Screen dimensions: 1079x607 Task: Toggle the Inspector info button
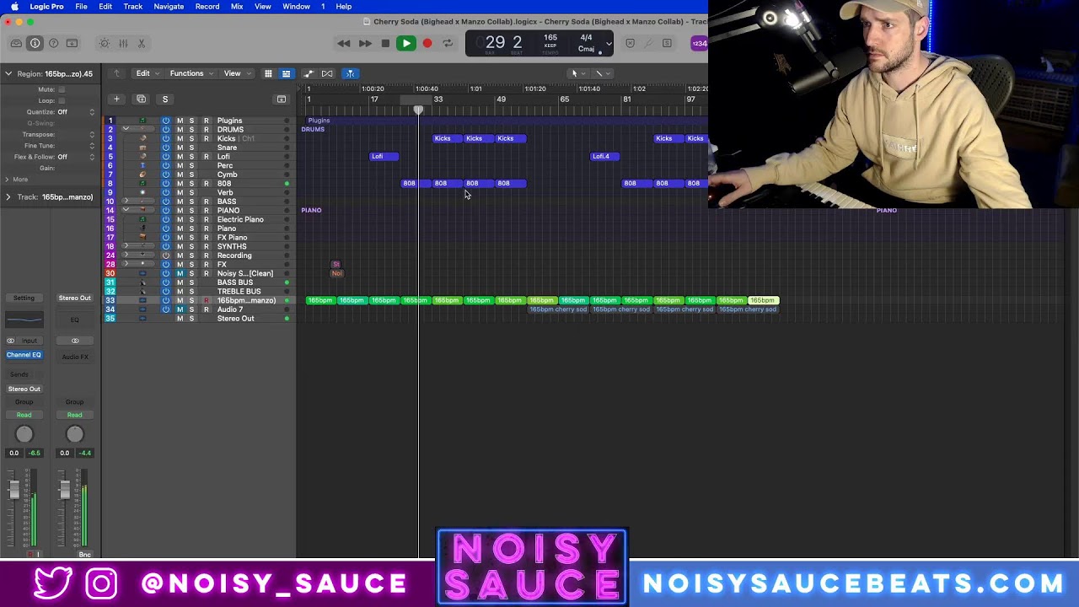click(x=35, y=43)
